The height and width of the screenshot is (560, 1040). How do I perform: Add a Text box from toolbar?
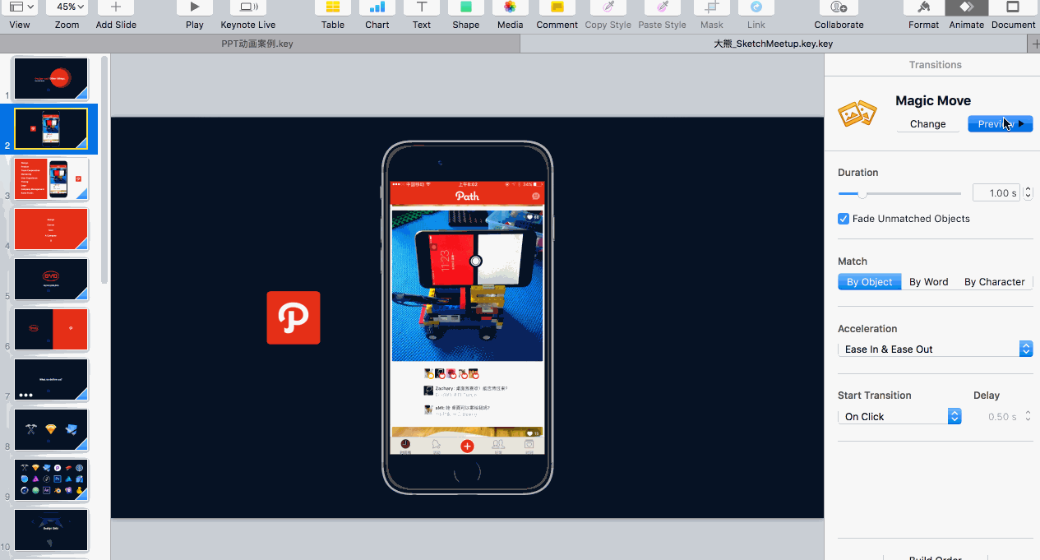click(x=421, y=8)
